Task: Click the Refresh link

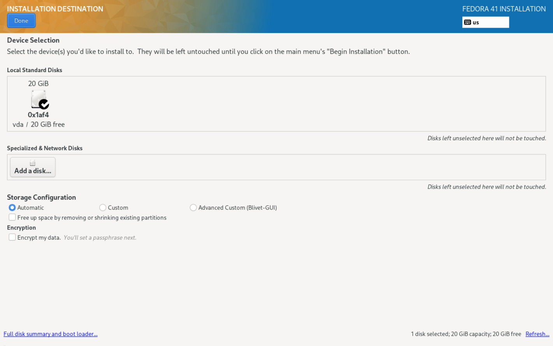Action: pyautogui.click(x=537, y=334)
